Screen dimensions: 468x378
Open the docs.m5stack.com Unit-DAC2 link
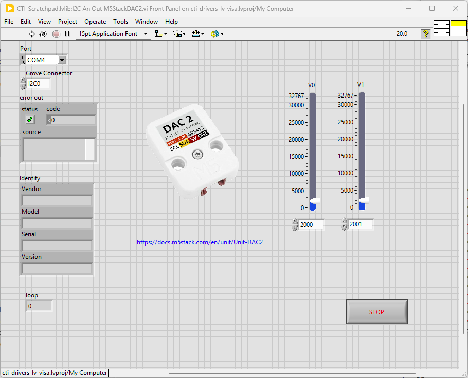tap(200, 242)
